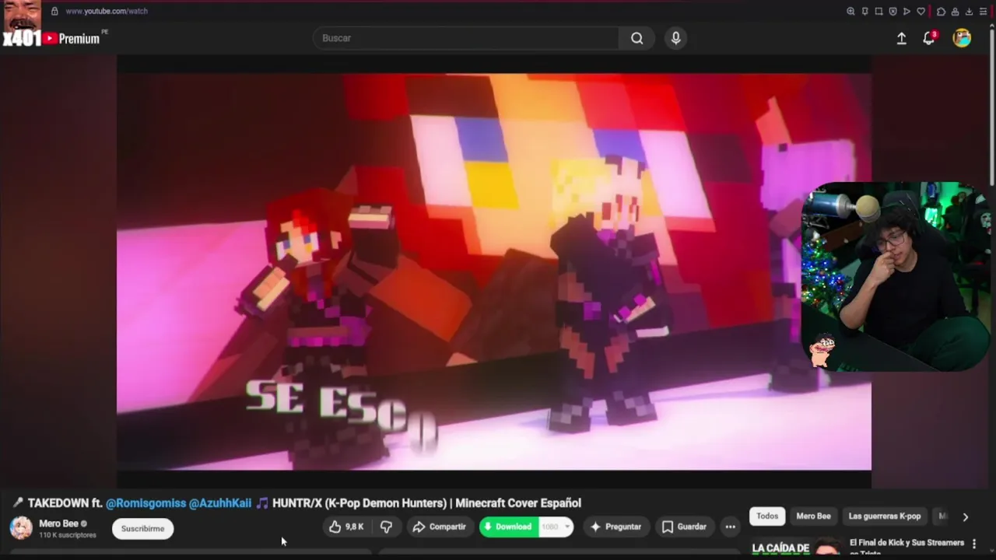Share the video via Compartir
The height and width of the screenshot is (560, 996).
440,527
